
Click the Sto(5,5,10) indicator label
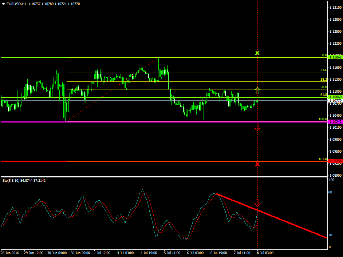click(x=11, y=180)
